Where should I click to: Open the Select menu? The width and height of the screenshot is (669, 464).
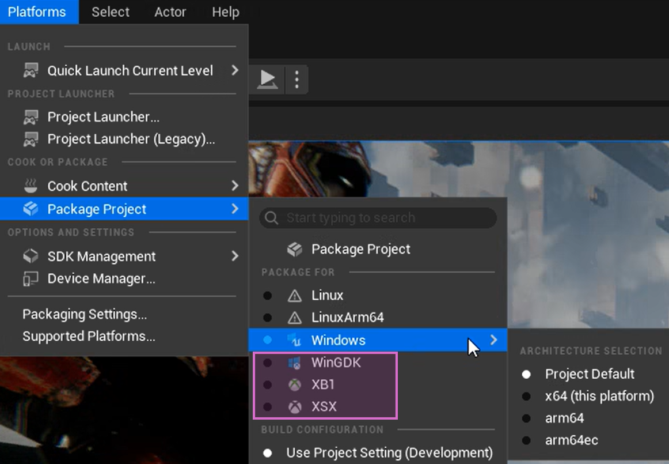click(110, 12)
